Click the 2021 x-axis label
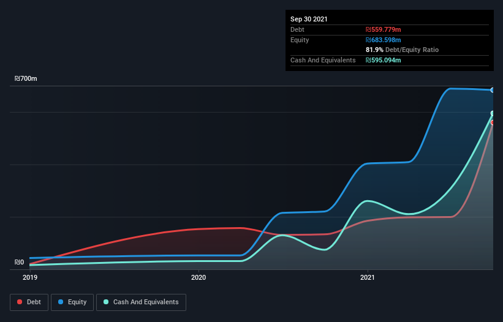 tap(368, 277)
